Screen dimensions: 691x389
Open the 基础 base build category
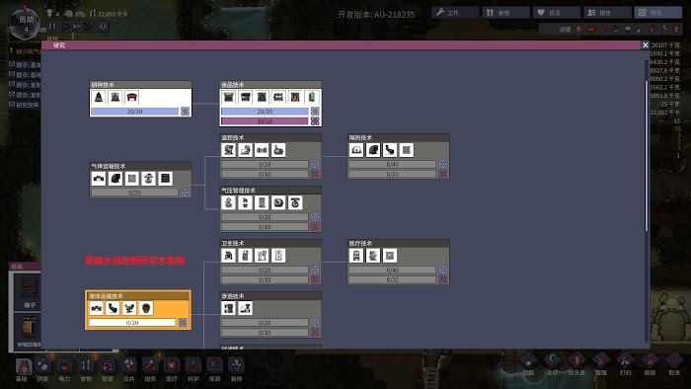[x=23, y=369]
